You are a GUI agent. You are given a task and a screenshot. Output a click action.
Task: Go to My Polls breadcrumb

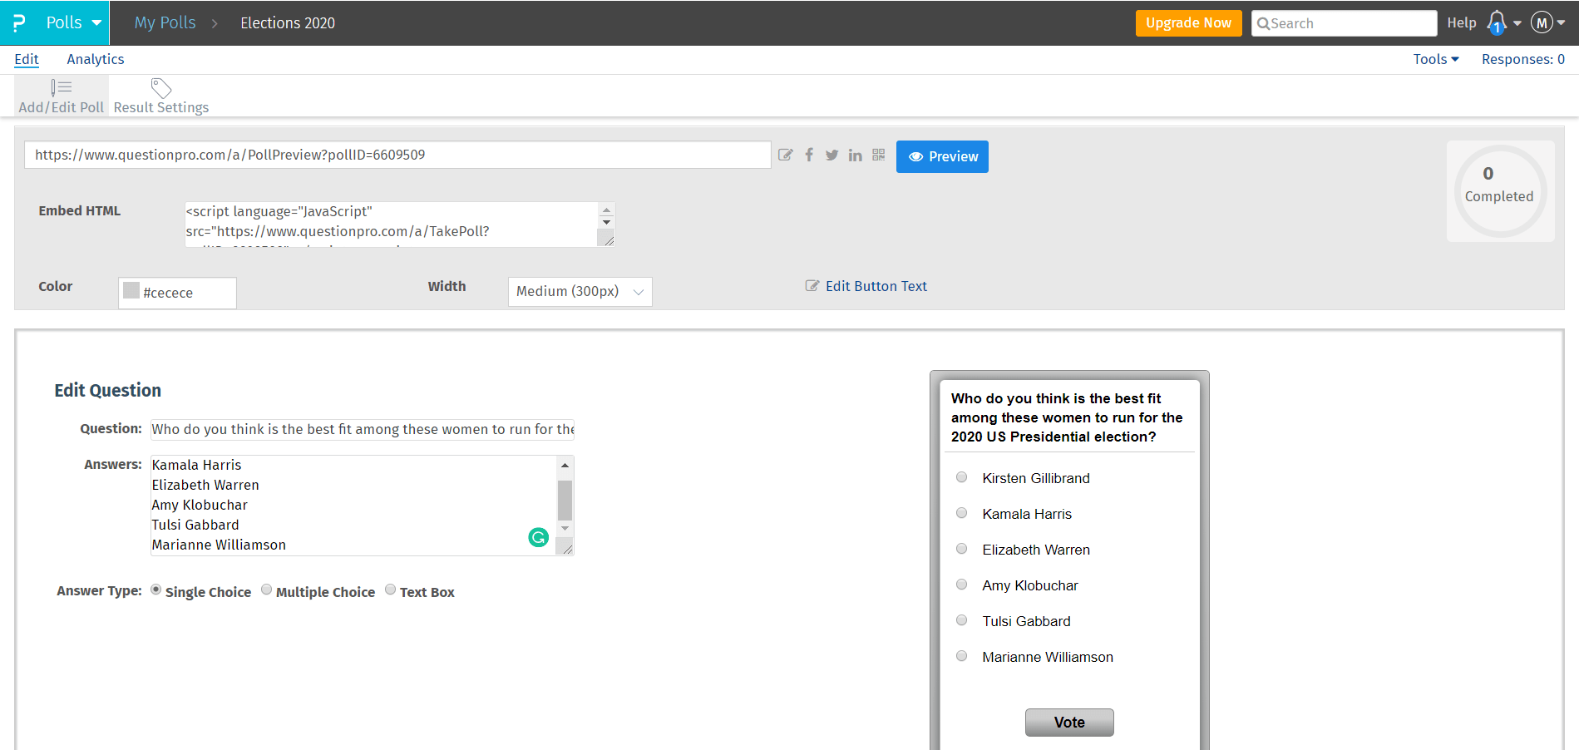point(165,22)
